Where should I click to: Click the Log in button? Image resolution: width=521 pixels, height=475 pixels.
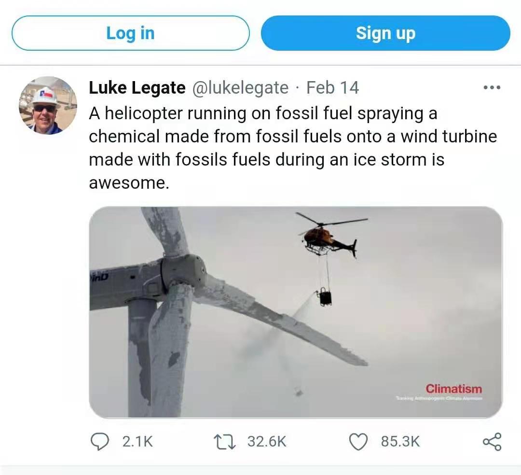tap(130, 33)
